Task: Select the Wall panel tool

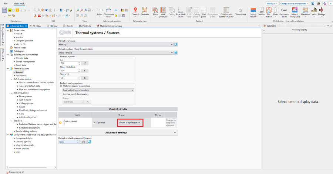Action: pyautogui.click(x=203, y=11)
